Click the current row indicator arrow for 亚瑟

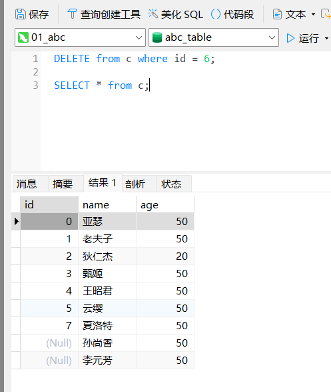[16, 222]
